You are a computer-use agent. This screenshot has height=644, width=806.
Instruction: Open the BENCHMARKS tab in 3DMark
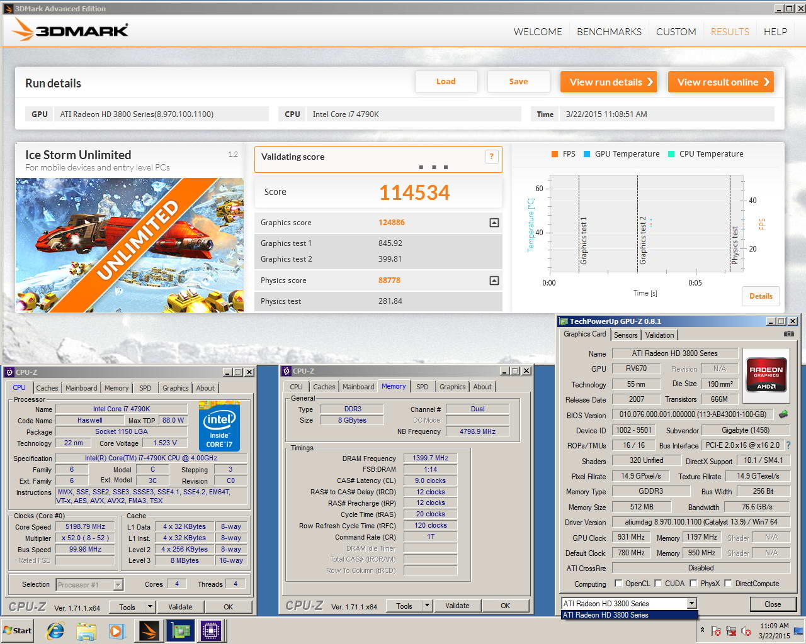click(609, 31)
